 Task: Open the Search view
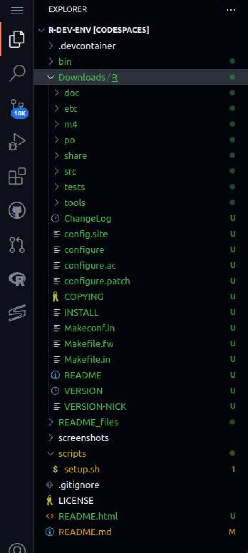click(17, 73)
